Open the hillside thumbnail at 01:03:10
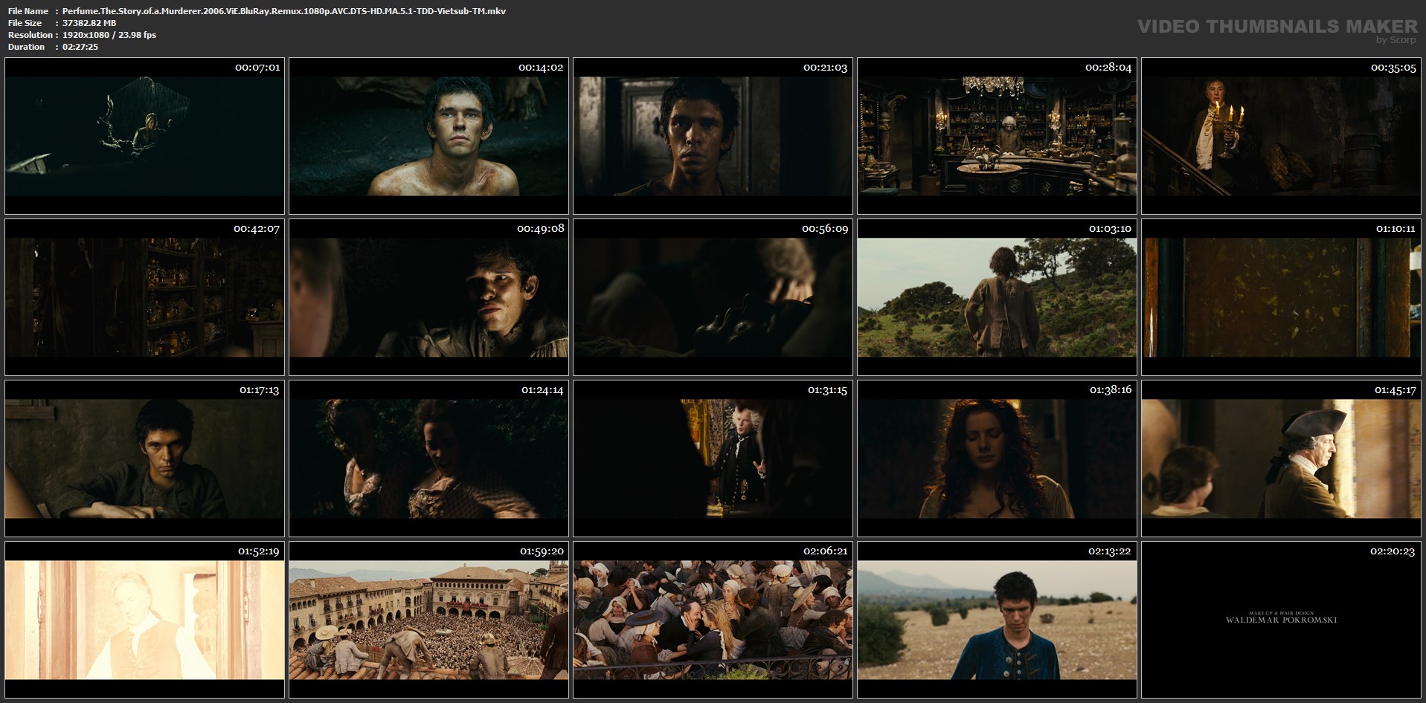 (997, 297)
